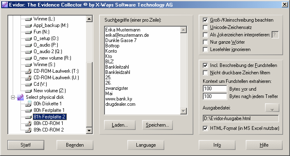Disable HTML-Format checkbox
This screenshot has width=290, height=156.
(205, 128)
